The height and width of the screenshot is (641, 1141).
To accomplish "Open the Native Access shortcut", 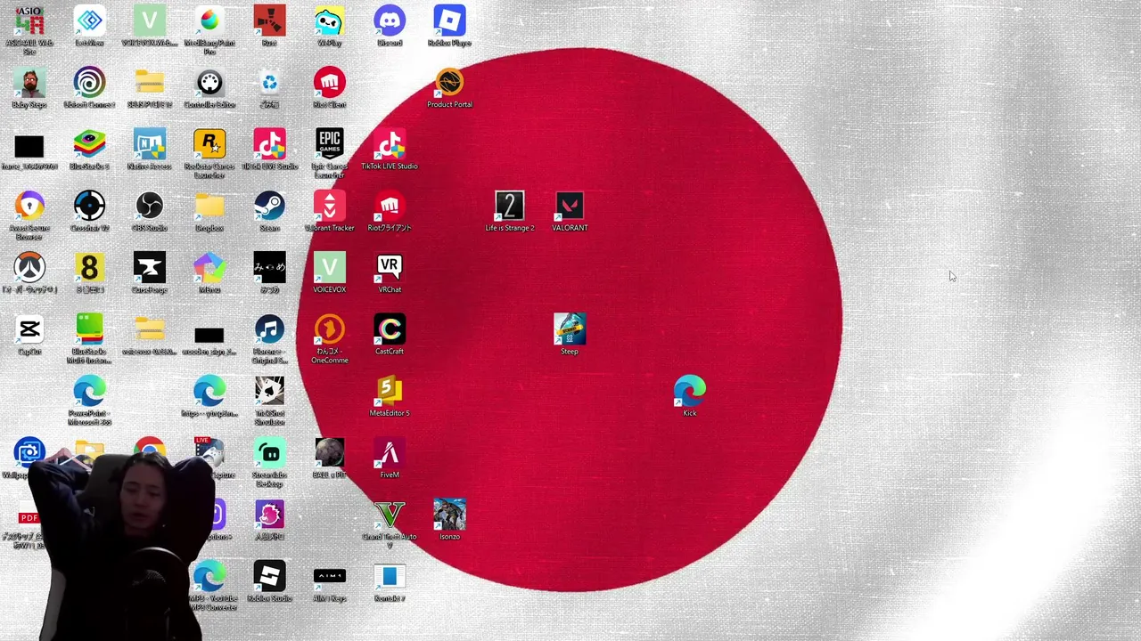I will click(x=150, y=144).
